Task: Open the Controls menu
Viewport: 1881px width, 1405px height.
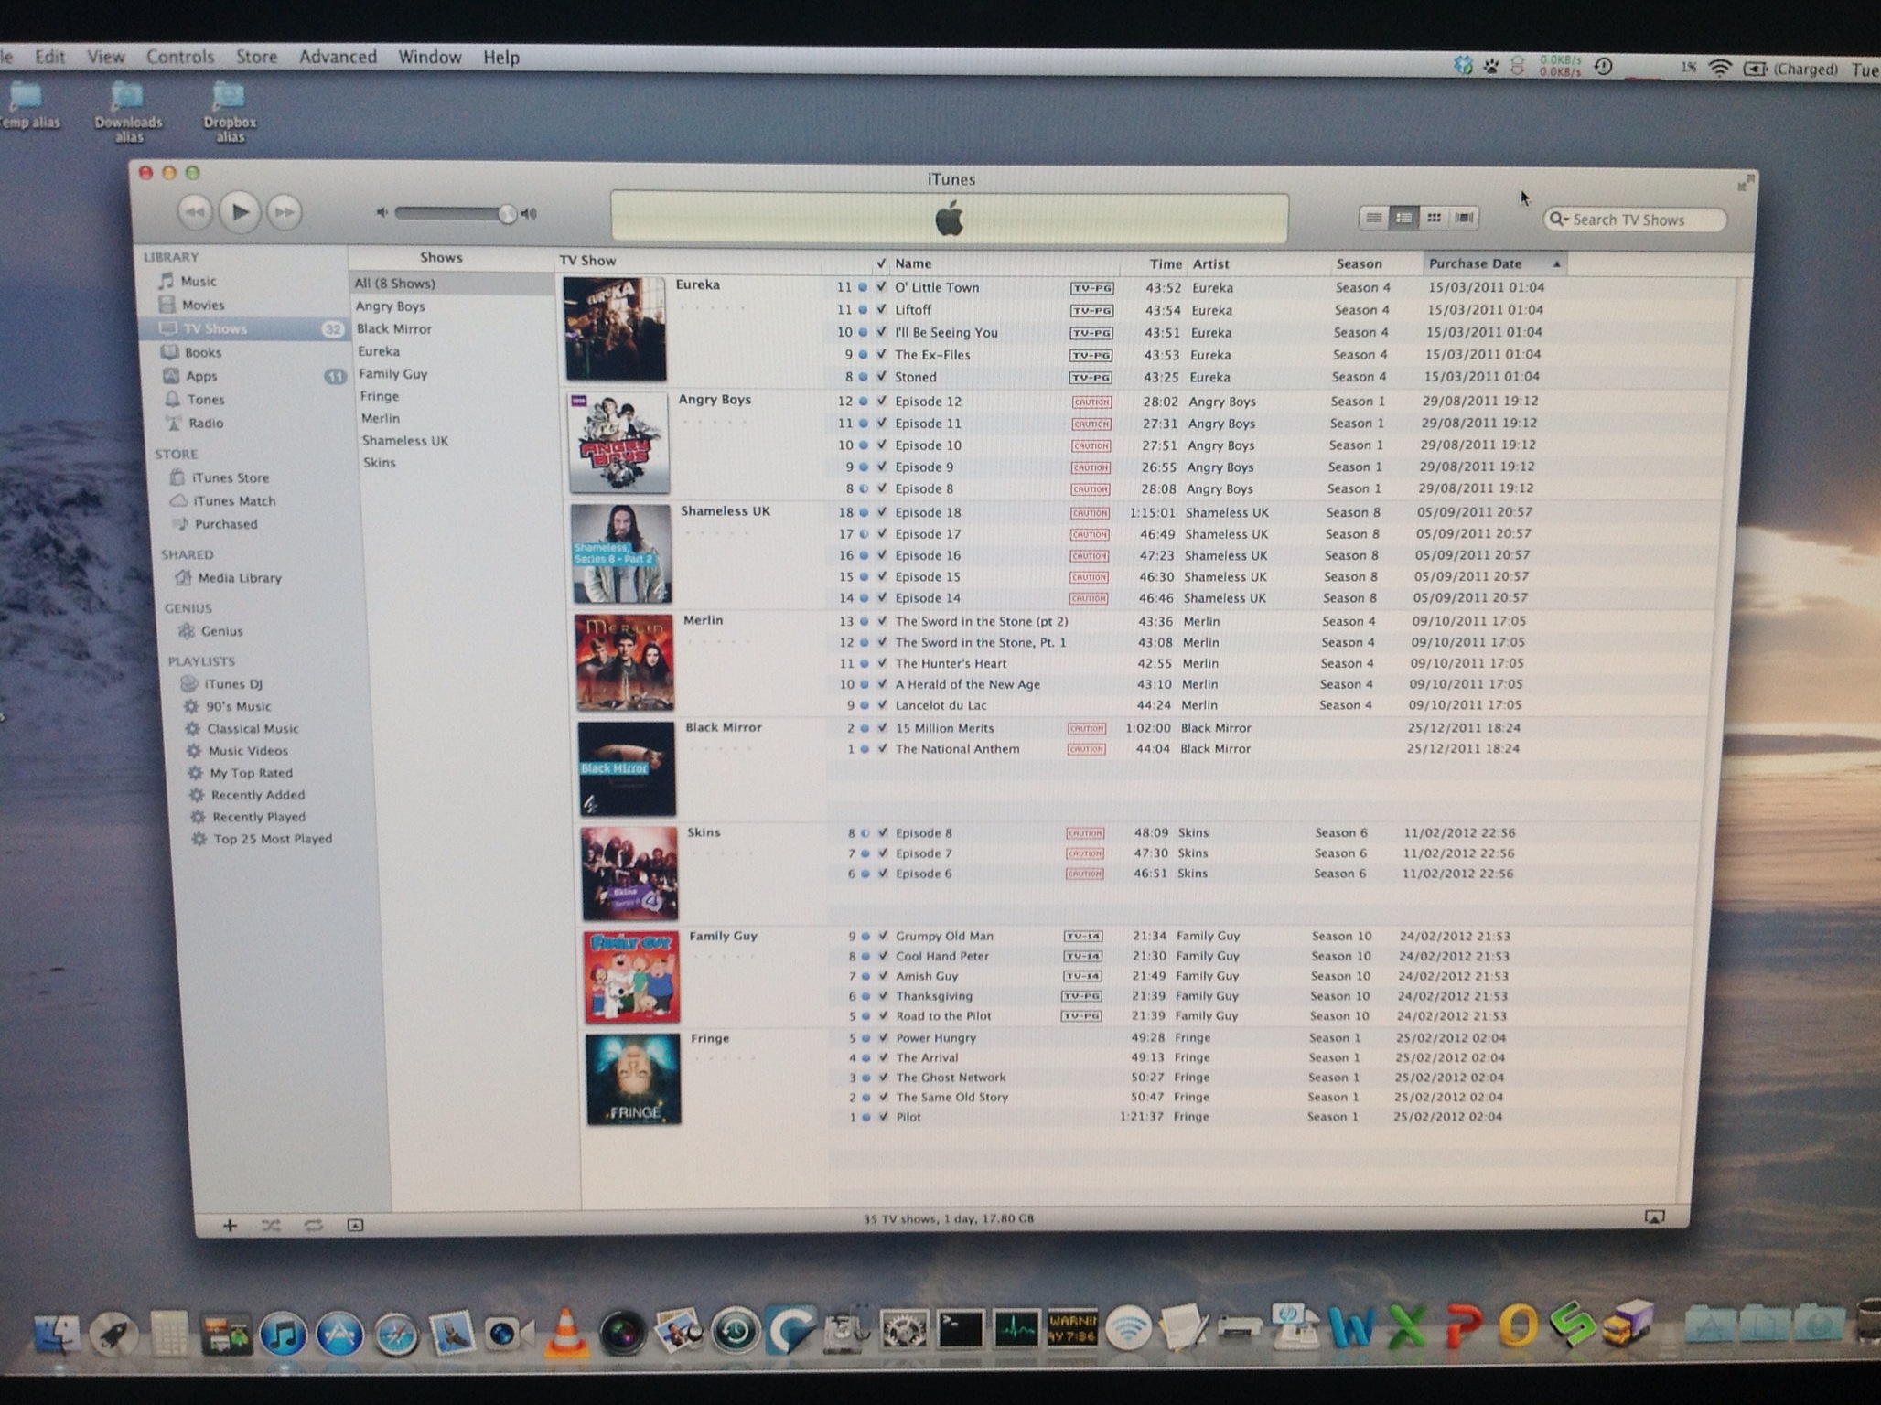Action: (x=180, y=57)
